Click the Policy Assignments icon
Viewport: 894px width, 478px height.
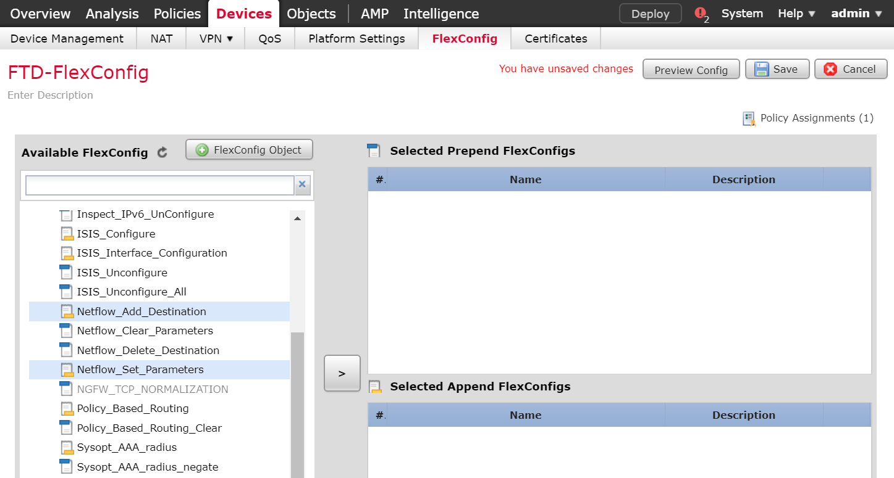(x=749, y=118)
